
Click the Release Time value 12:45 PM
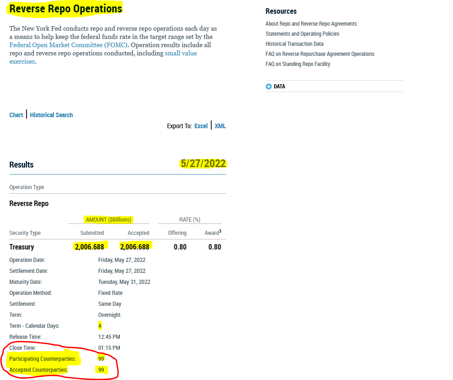(x=109, y=337)
